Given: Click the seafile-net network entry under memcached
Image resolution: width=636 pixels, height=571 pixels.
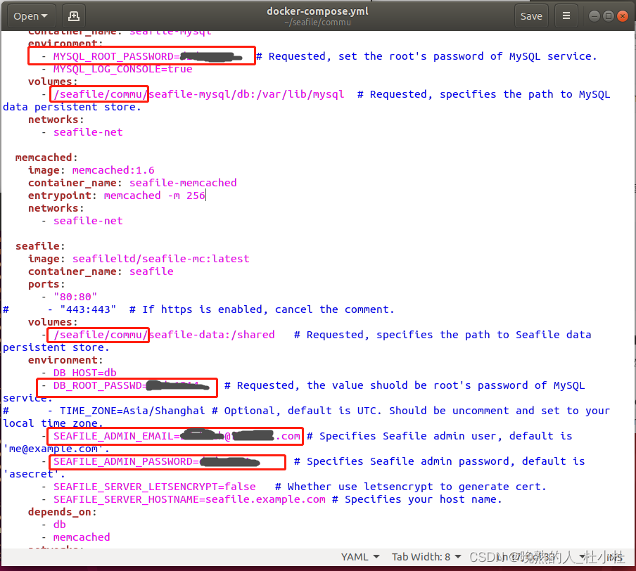Looking at the screenshot, I should [87, 220].
